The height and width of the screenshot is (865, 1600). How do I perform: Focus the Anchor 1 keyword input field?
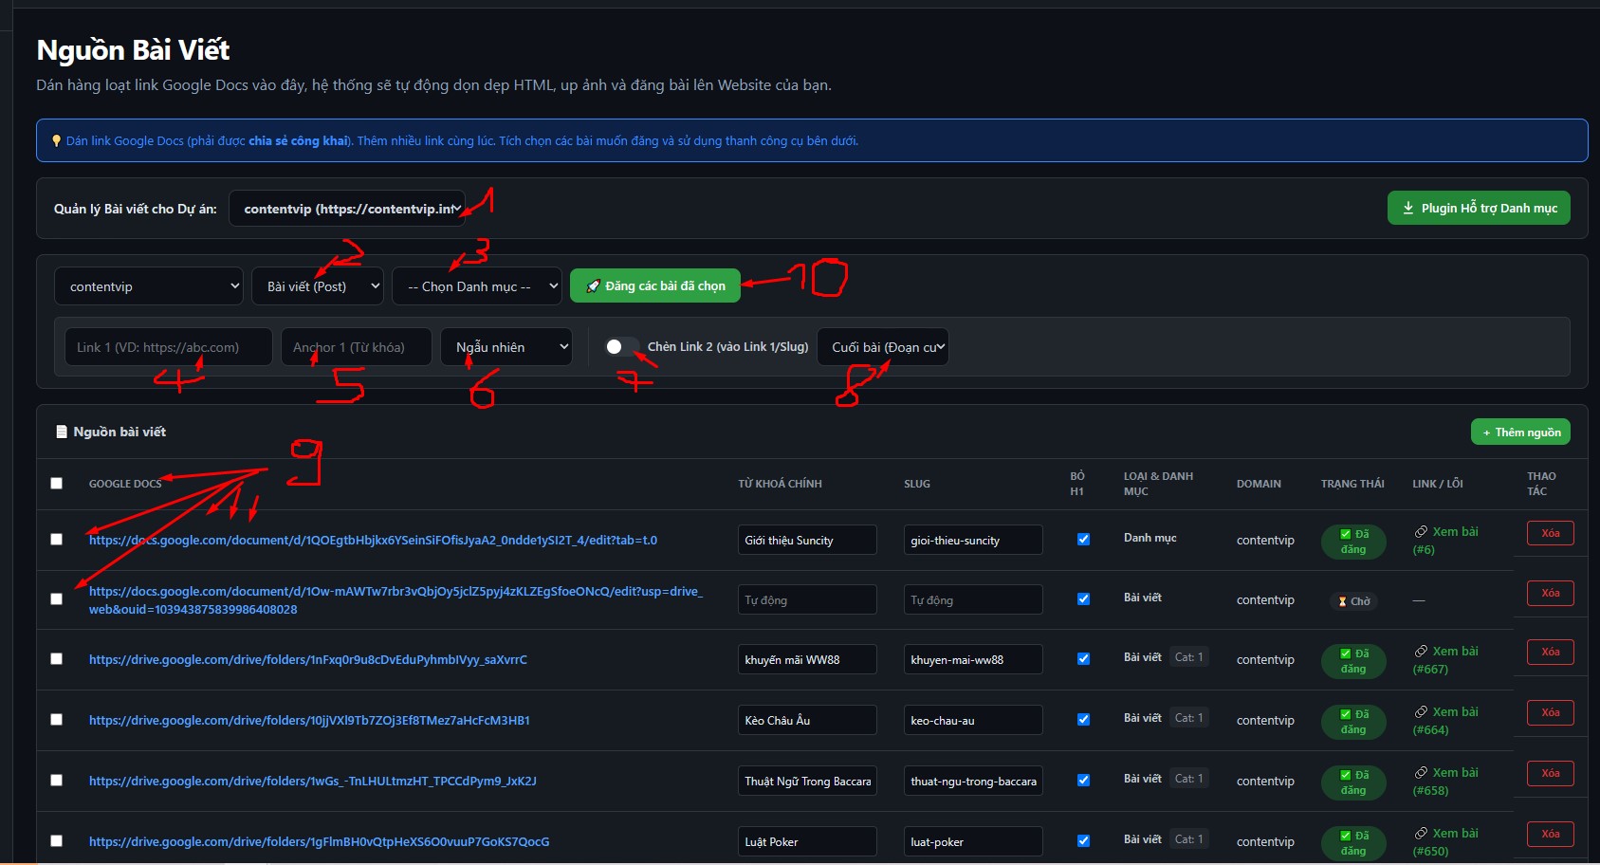click(357, 347)
